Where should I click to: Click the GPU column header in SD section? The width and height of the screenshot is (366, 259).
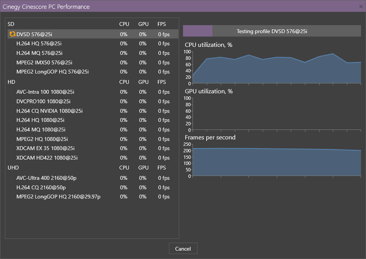(143, 24)
